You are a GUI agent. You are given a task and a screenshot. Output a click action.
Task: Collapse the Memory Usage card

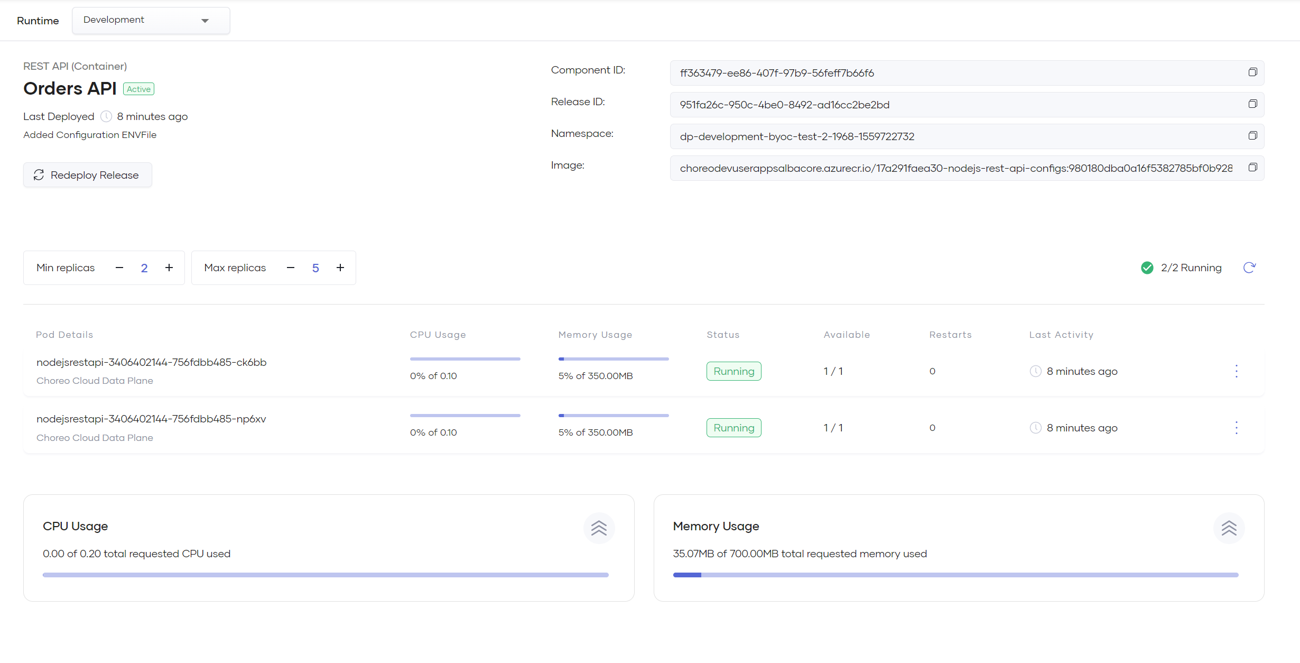coord(1229,528)
